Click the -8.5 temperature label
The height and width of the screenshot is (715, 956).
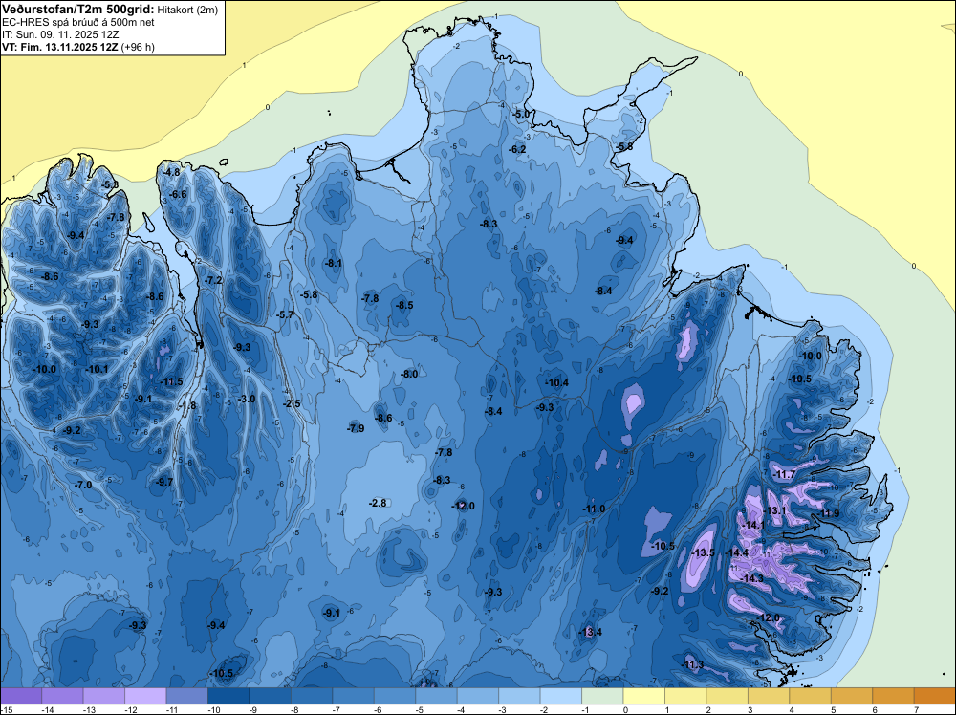pos(403,305)
